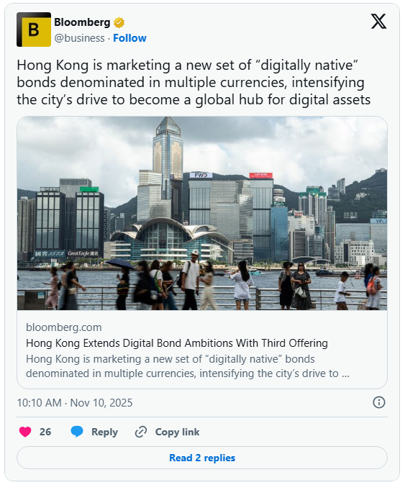Image resolution: width=405 pixels, height=485 pixels.
Task: Click the chain copy link icon
Action: (141, 432)
